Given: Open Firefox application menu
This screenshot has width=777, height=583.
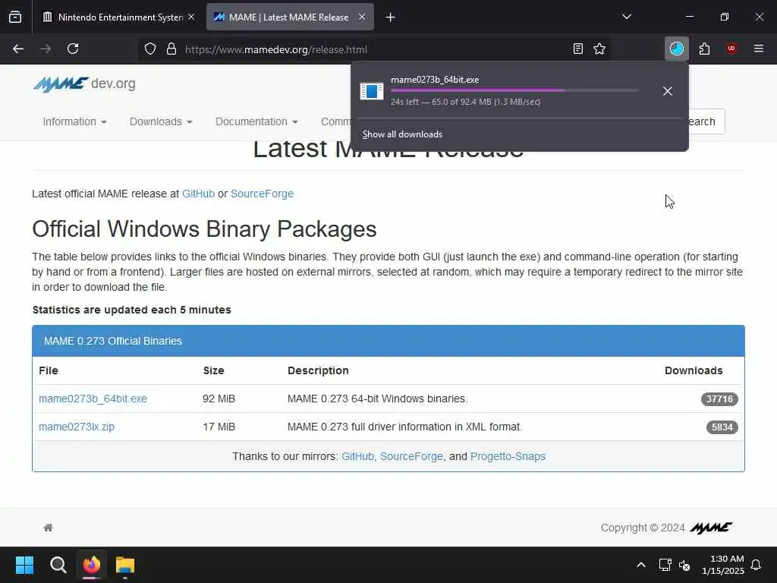Looking at the screenshot, I should tap(759, 49).
